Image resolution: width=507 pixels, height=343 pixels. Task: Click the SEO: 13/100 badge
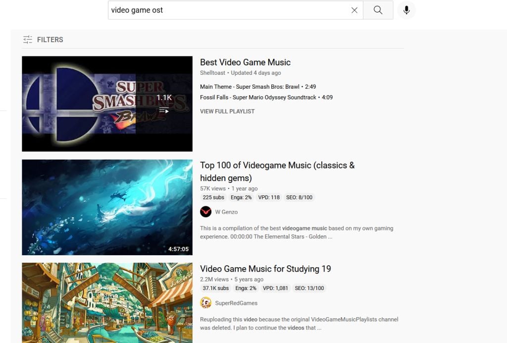coord(309,288)
